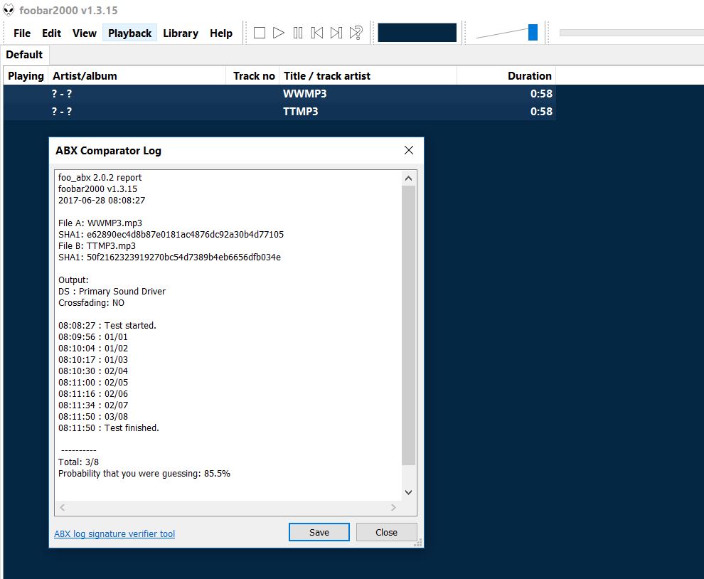The image size is (704, 579).
Task: Open the View menu
Action: pyautogui.click(x=85, y=33)
